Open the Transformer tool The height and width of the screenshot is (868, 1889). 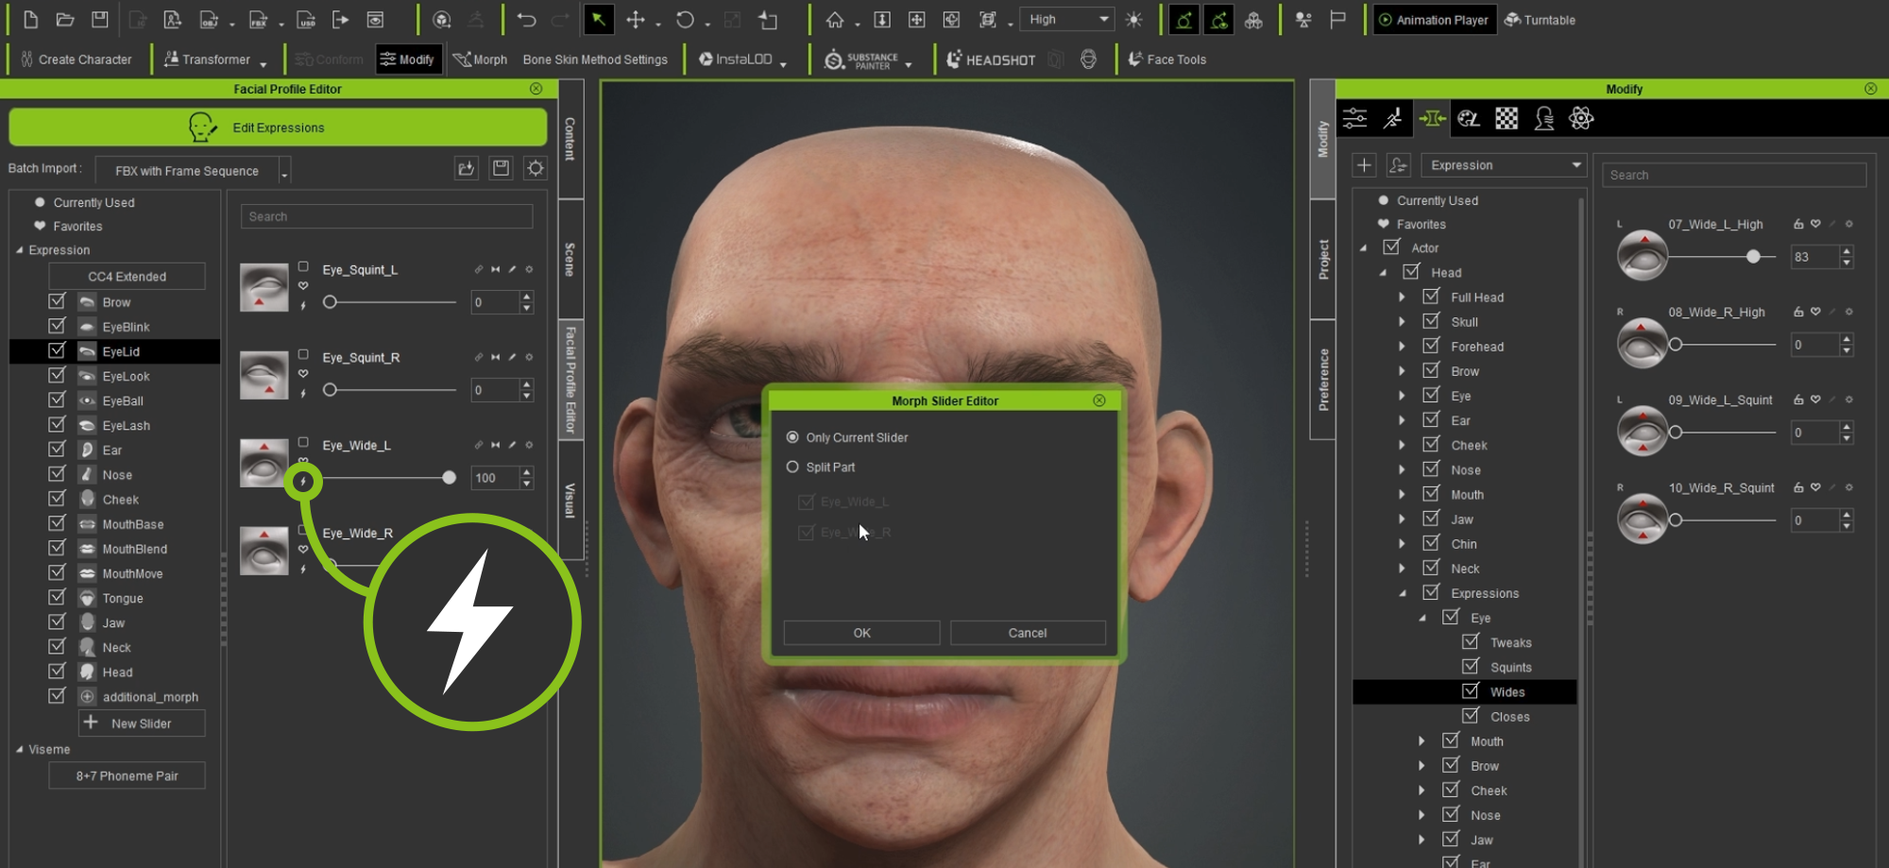coord(213,59)
